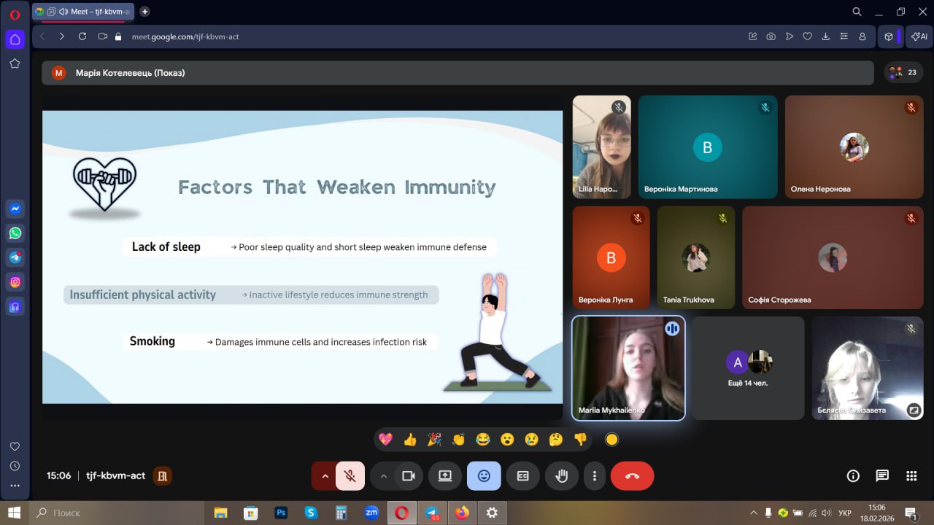Toggle closed captions
This screenshot has height=525, width=934.
(x=522, y=476)
